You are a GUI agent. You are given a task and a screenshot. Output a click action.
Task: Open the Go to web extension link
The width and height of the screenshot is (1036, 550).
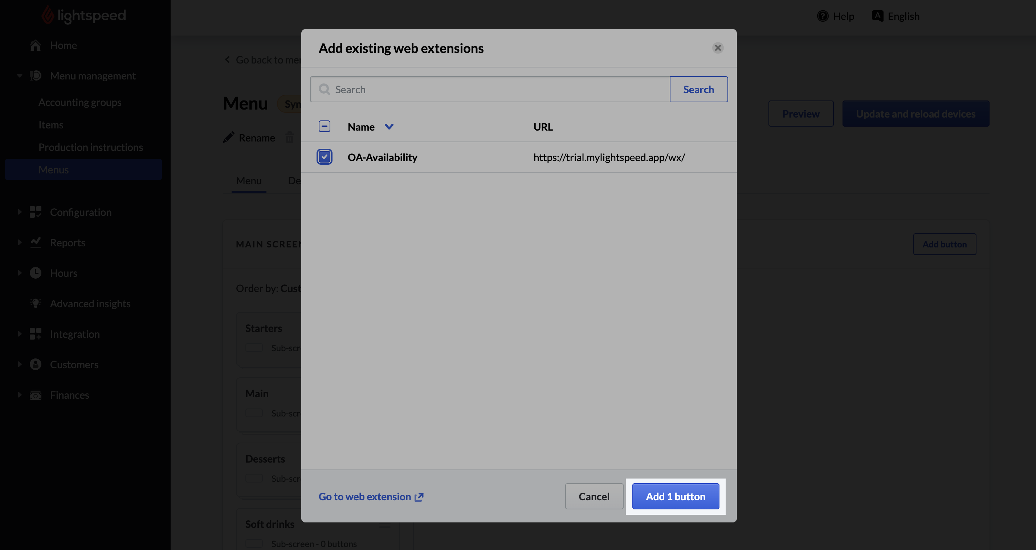click(371, 497)
